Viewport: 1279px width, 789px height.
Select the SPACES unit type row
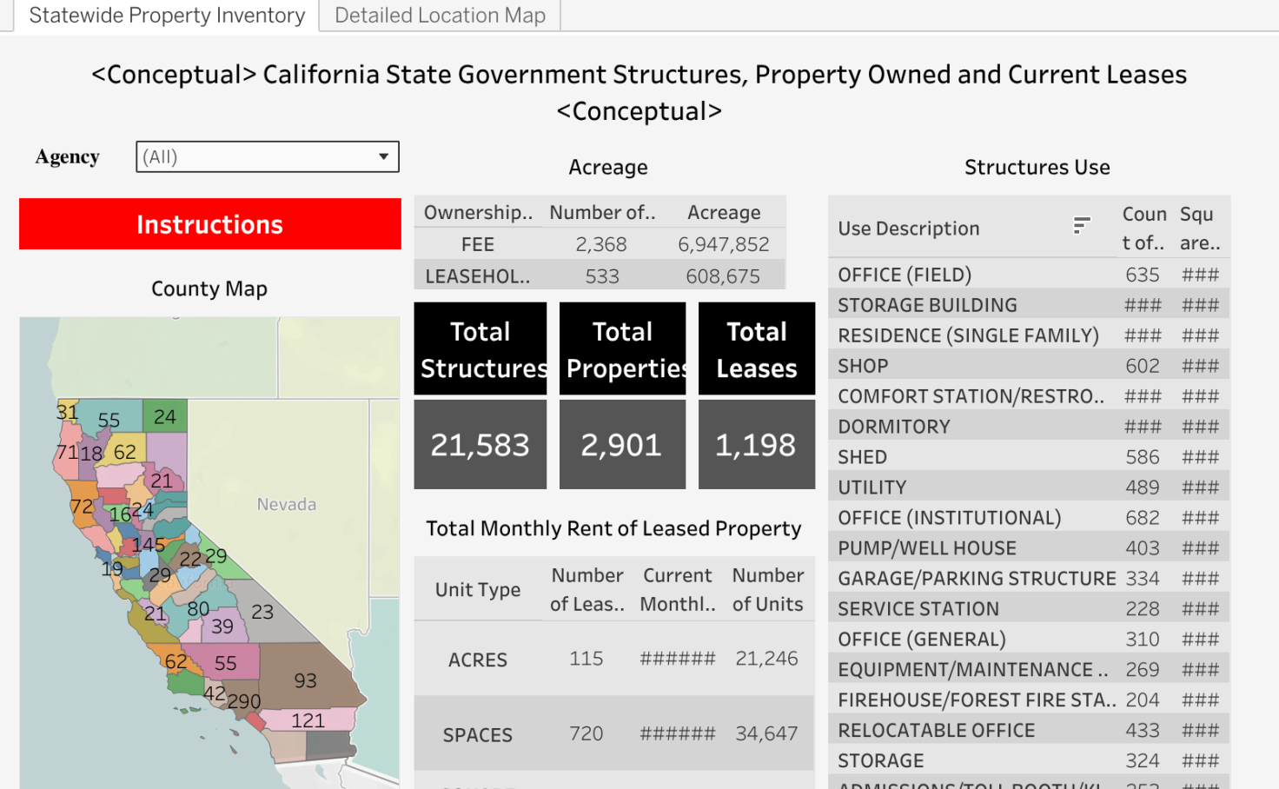click(614, 733)
